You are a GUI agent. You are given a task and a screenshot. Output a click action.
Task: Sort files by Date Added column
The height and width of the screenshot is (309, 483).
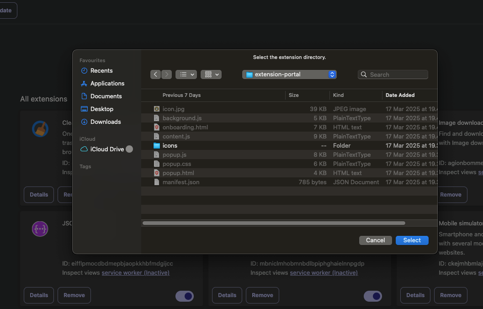(x=400, y=95)
